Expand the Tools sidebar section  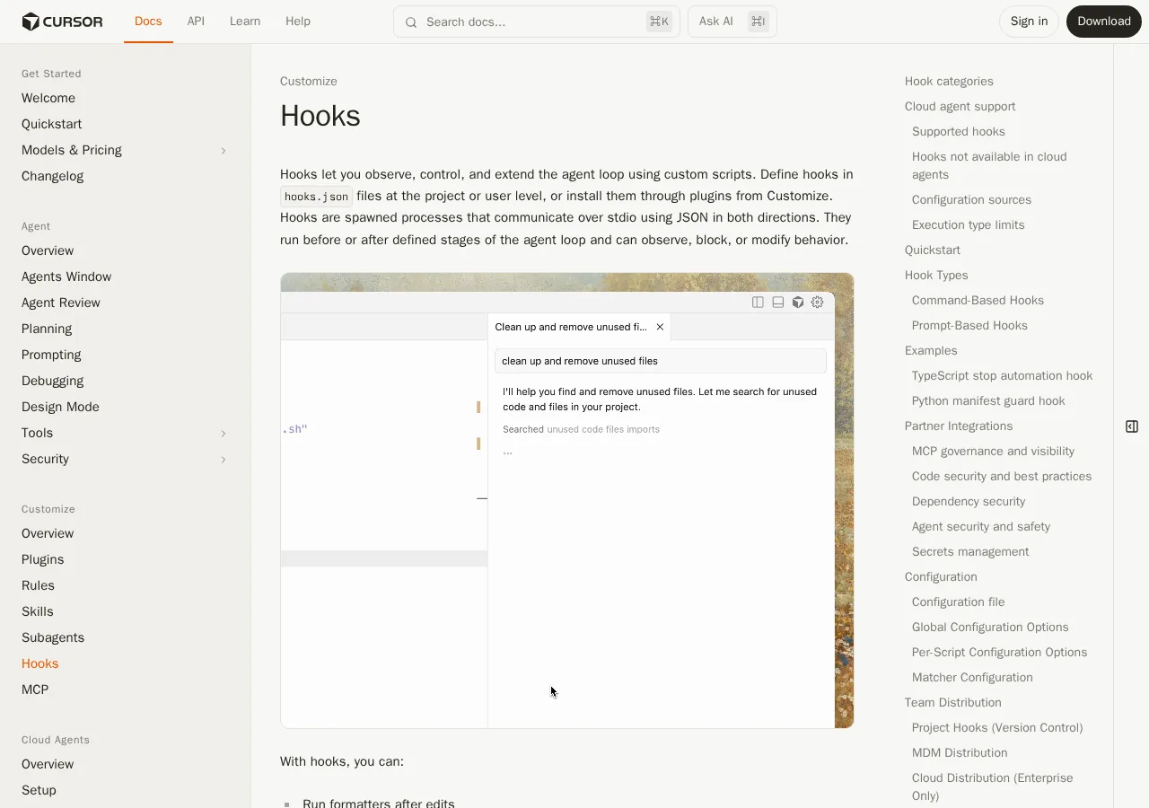point(224,434)
